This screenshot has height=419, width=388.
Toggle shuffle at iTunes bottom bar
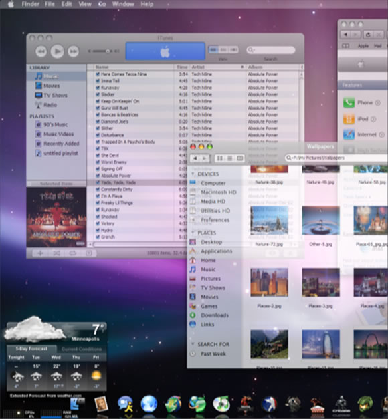click(x=56, y=253)
